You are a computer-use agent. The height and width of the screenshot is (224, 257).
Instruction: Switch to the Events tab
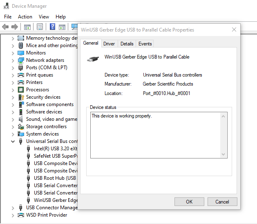[x=145, y=44]
